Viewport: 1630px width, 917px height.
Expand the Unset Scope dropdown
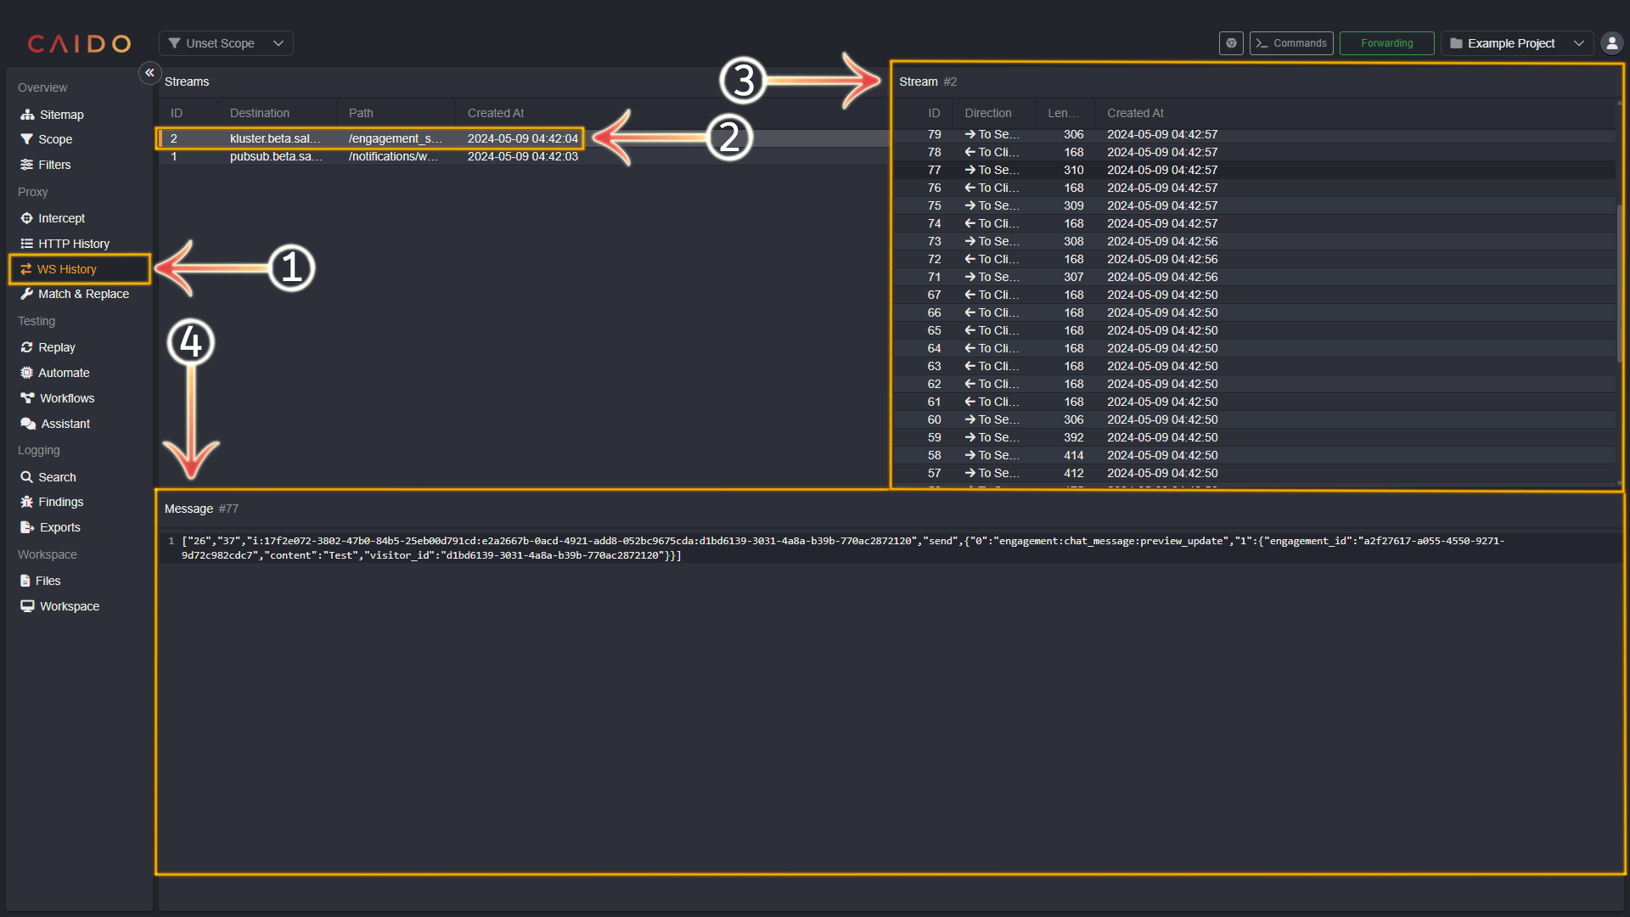click(x=278, y=42)
